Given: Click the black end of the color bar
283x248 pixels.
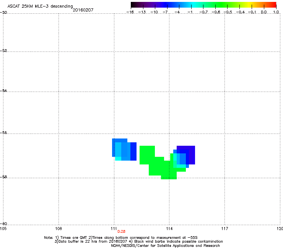Looking at the screenshot, I should pyautogui.click(x=133, y=5).
